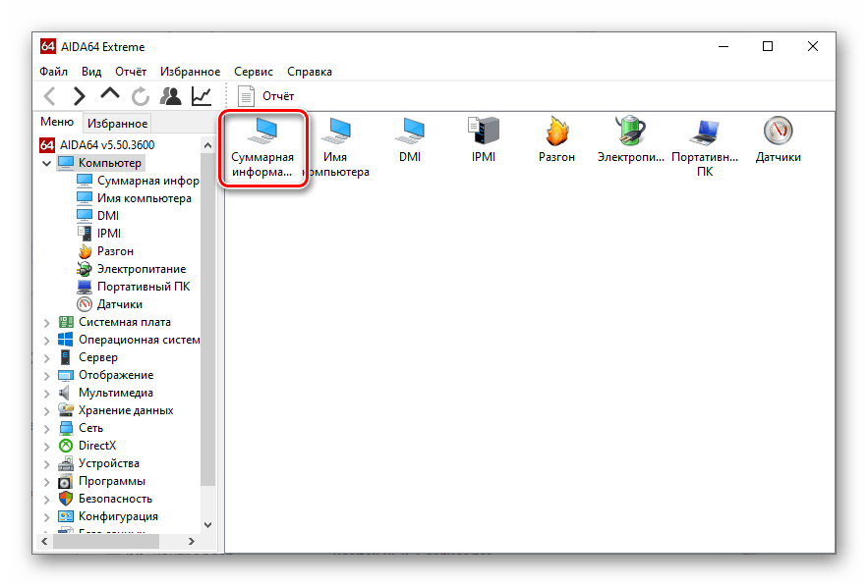
Task: Open Разгон flame icon in right pane
Action: coord(557,140)
